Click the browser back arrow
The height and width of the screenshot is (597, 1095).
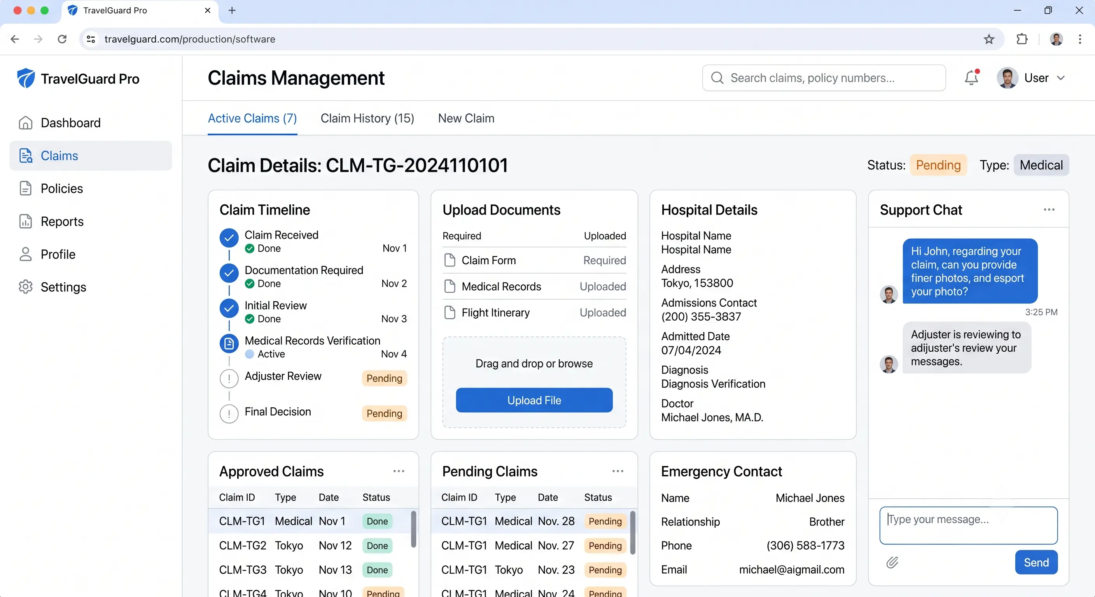[x=14, y=39]
